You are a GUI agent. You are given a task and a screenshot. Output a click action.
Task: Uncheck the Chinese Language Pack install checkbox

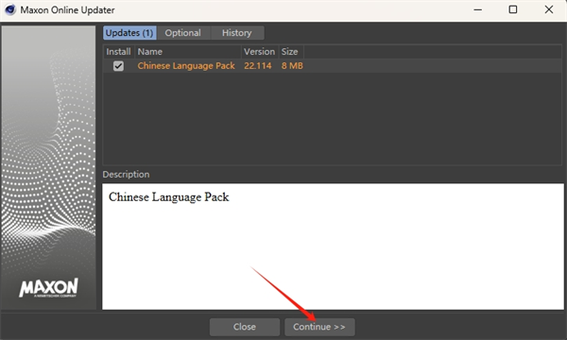[118, 66]
